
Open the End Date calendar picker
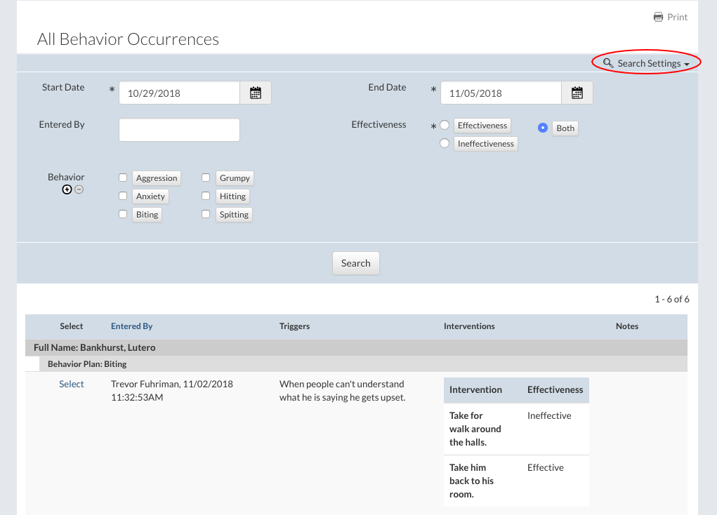coord(577,93)
